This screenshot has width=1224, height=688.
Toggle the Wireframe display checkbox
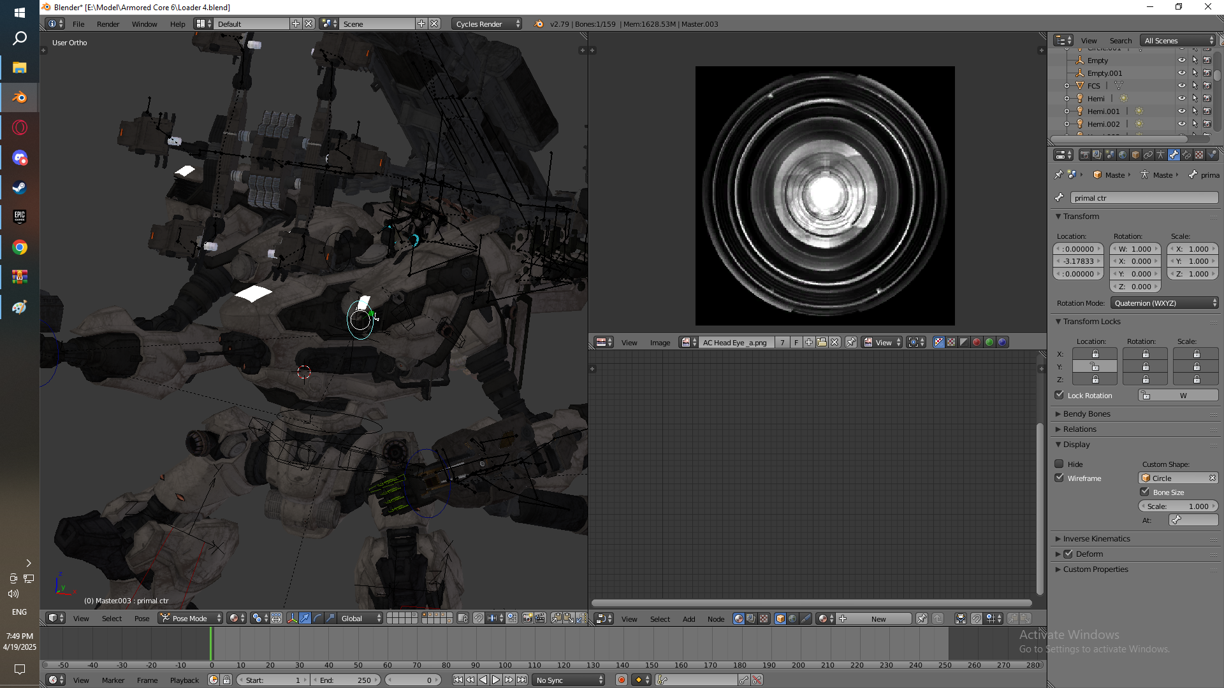[x=1060, y=478]
